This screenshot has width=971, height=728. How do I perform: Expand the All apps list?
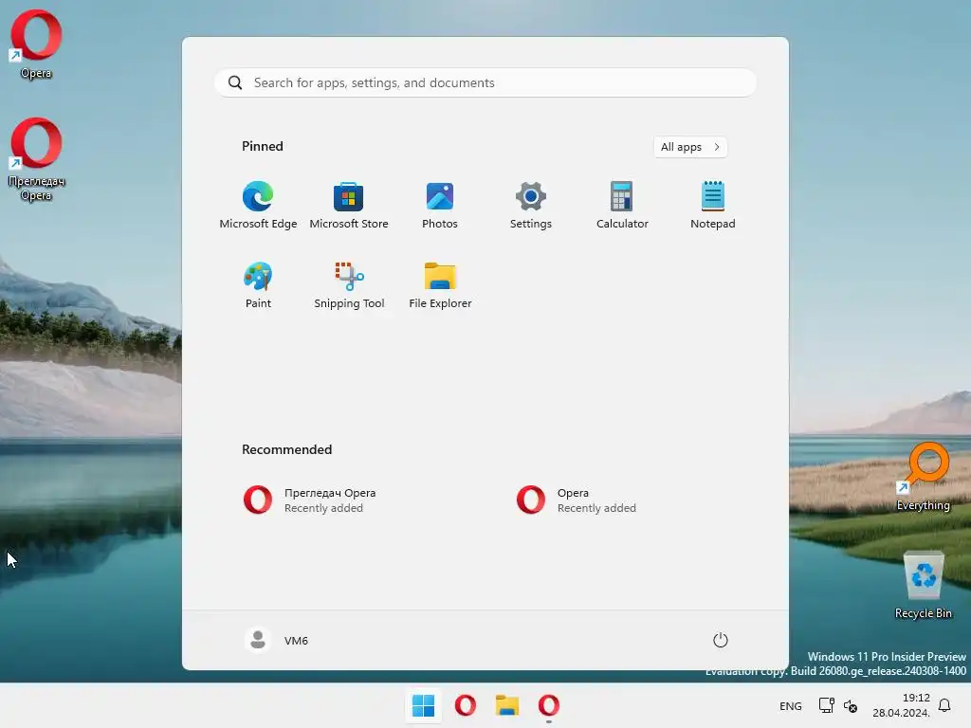tap(690, 147)
